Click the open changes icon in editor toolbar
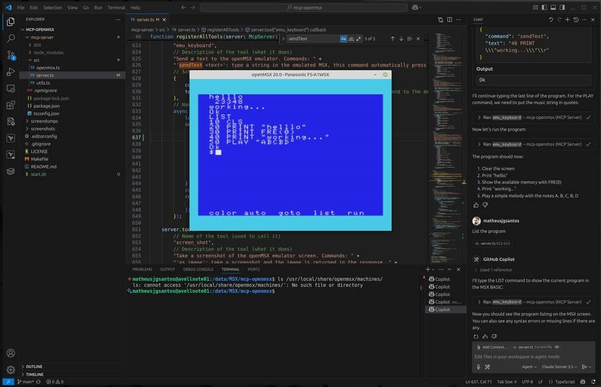Image resolution: width=601 pixels, height=387 pixels. tap(440, 19)
